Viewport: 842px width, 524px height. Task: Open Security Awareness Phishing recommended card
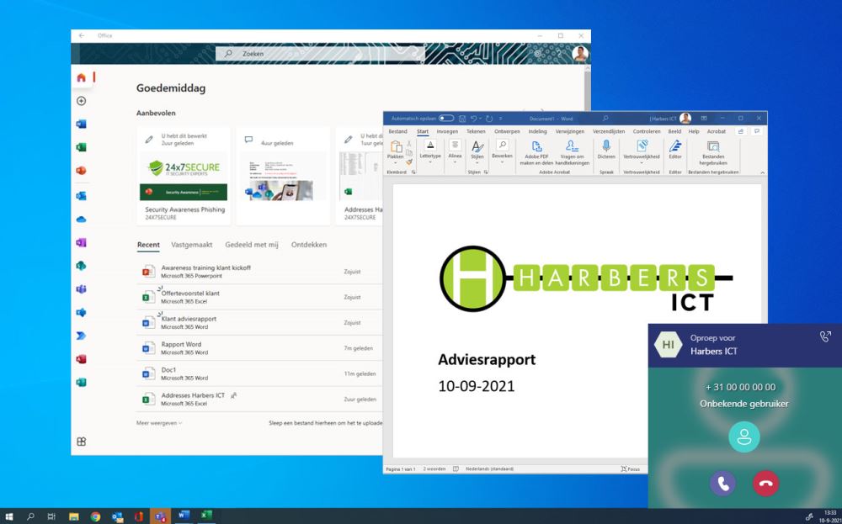click(184, 176)
